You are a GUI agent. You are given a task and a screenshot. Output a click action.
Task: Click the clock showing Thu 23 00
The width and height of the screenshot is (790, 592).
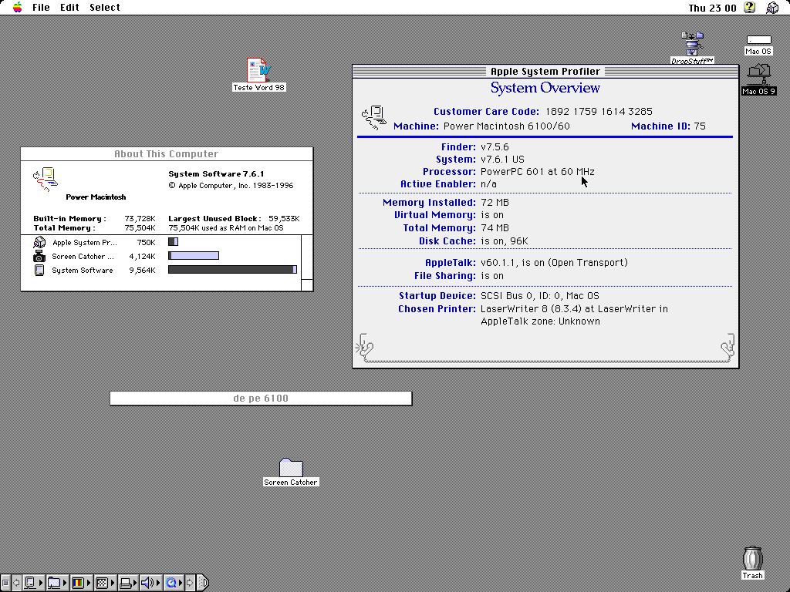tap(712, 8)
